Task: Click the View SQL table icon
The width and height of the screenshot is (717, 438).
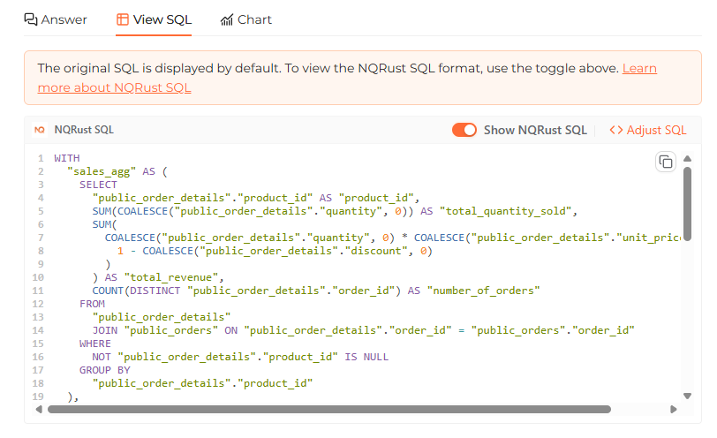Action: 123,19
